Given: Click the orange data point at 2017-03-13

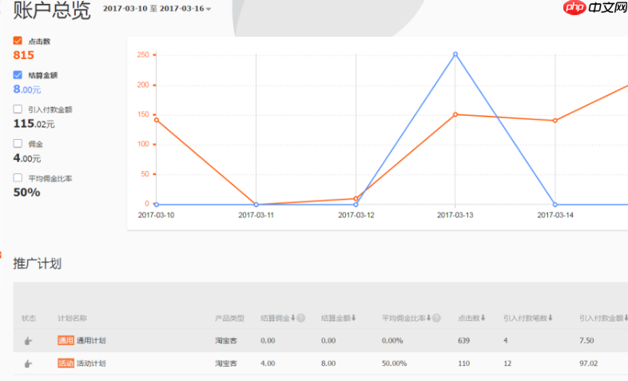Looking at the screenshot, I should (455, 114).
